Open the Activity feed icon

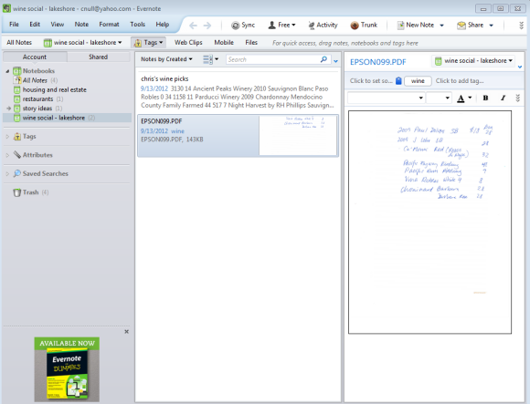[312, 26]
